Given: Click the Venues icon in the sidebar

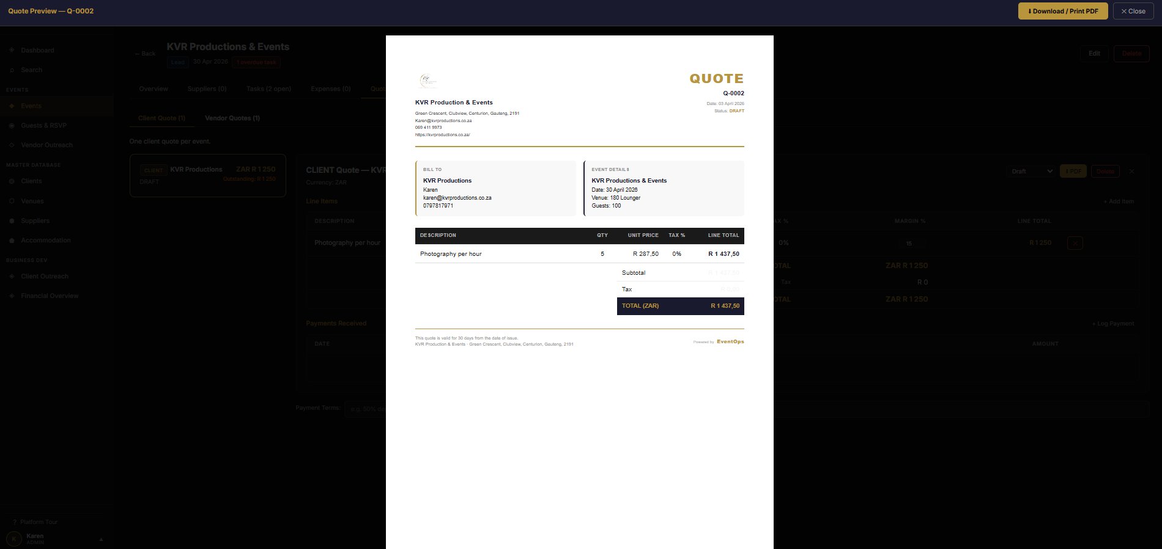Looking at the screenshot, I should coord(12,201).
